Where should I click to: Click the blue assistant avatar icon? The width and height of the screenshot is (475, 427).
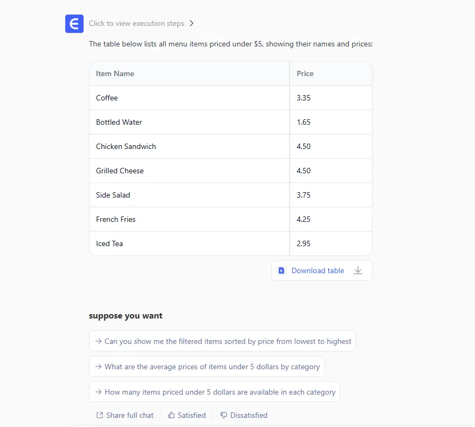tap(74, 24)
